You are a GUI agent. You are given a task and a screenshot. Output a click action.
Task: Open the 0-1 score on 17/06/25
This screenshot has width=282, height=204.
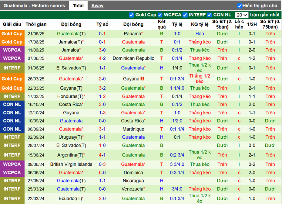(102, 42)
